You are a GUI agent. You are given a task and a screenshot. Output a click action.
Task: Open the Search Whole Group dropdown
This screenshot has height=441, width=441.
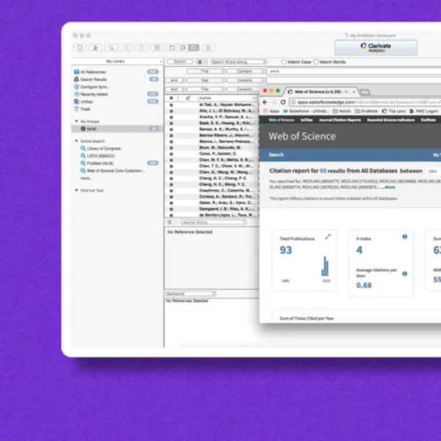(x=238, y=62)
